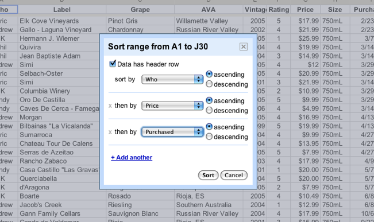Select the $4.99 price cell
374x222 pixels.
click(x=305, y=108)
